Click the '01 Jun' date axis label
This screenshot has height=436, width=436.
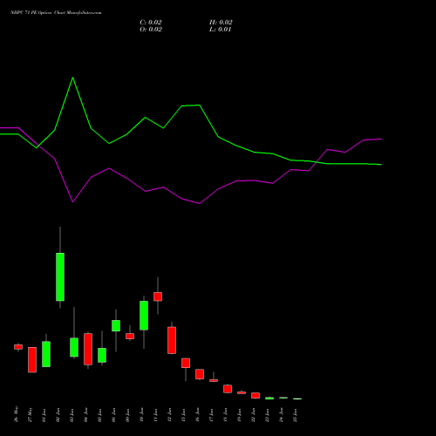(44, 415)
